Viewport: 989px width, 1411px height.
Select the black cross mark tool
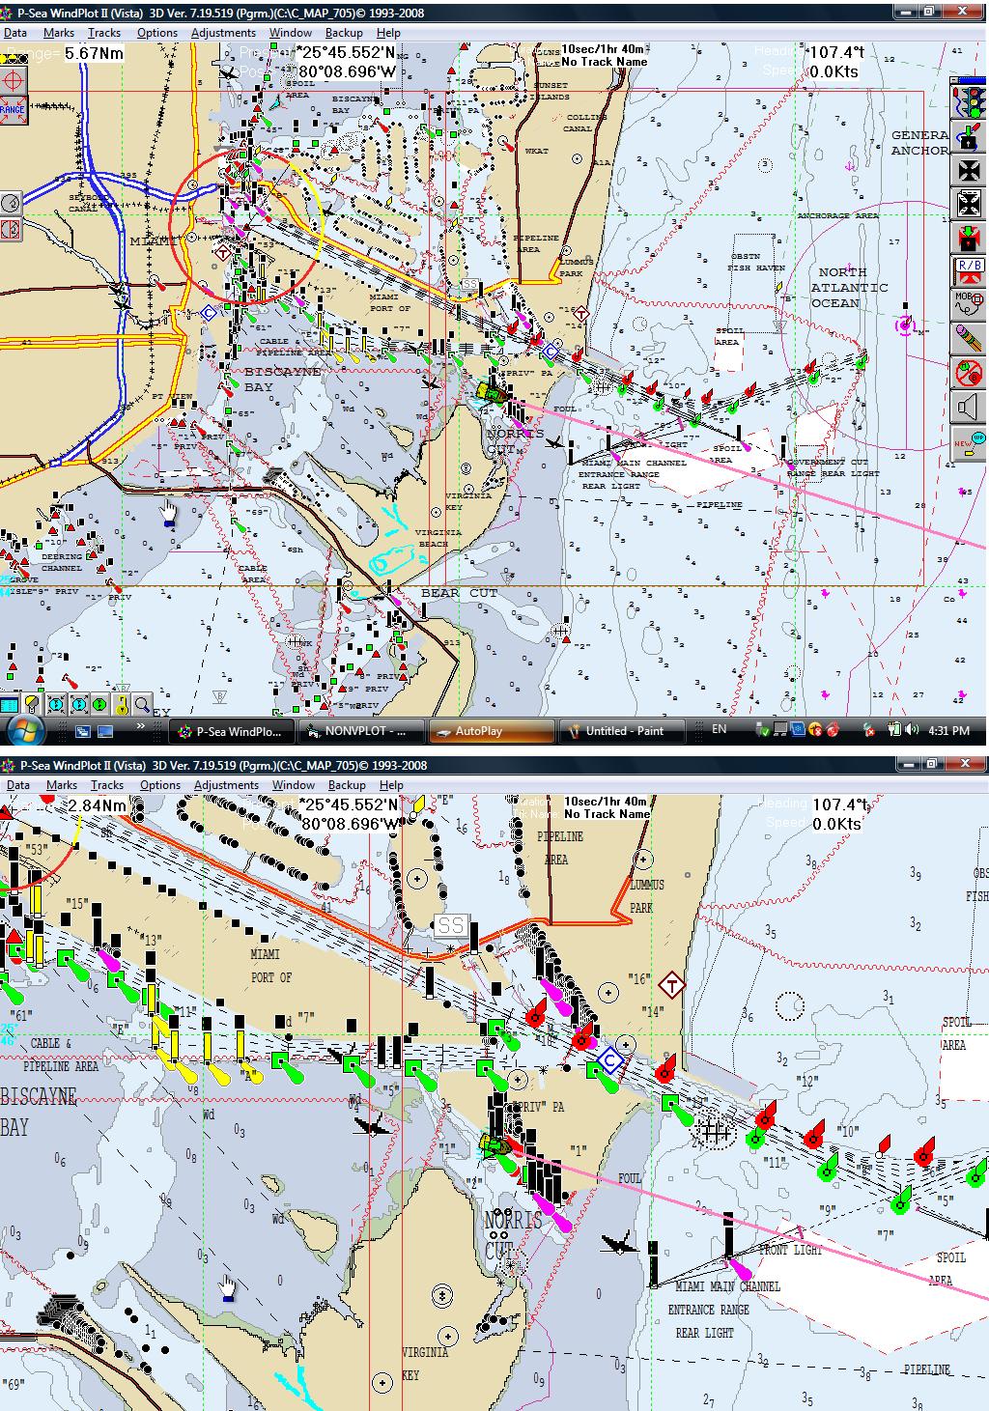coord(968,170)
